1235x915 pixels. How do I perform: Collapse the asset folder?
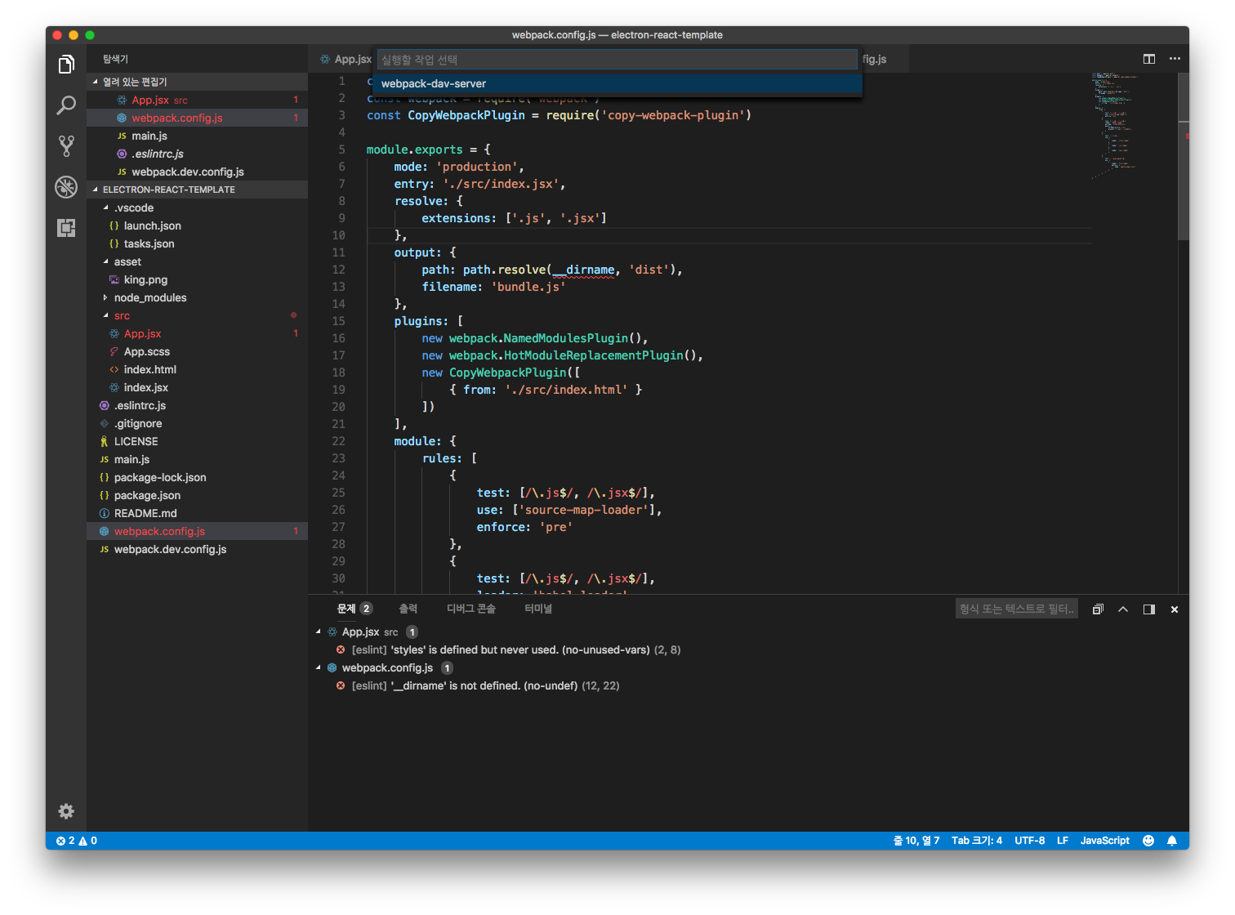tap(105, 261)
